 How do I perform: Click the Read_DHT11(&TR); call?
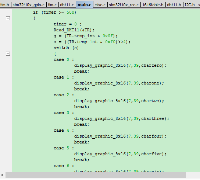coord(74,30)
